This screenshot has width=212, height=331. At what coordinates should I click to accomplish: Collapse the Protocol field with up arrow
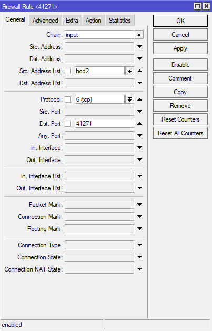(x=139, y=99)
